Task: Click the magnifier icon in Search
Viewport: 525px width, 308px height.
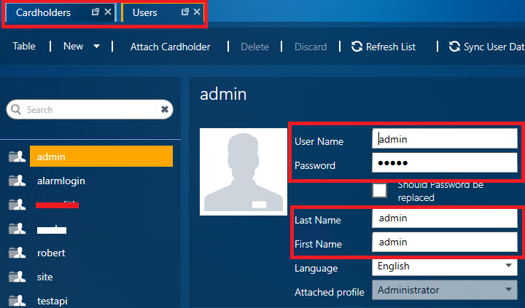Action: pos(16,109)
